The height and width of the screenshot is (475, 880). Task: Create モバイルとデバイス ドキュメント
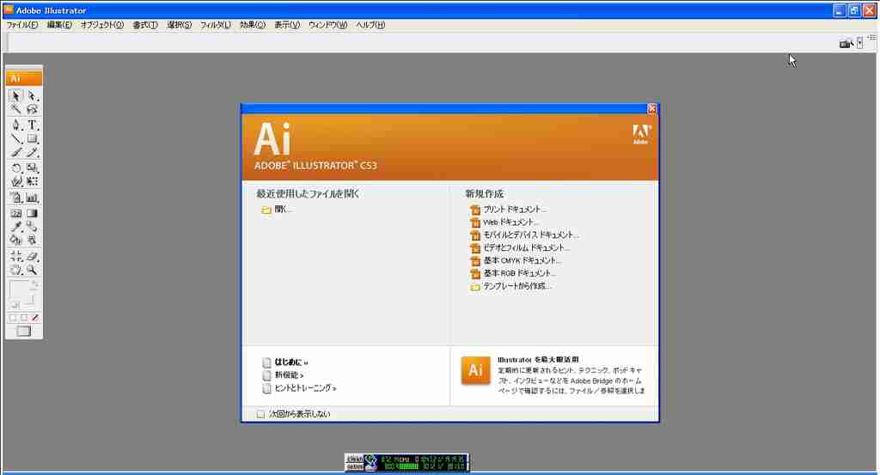524,235
